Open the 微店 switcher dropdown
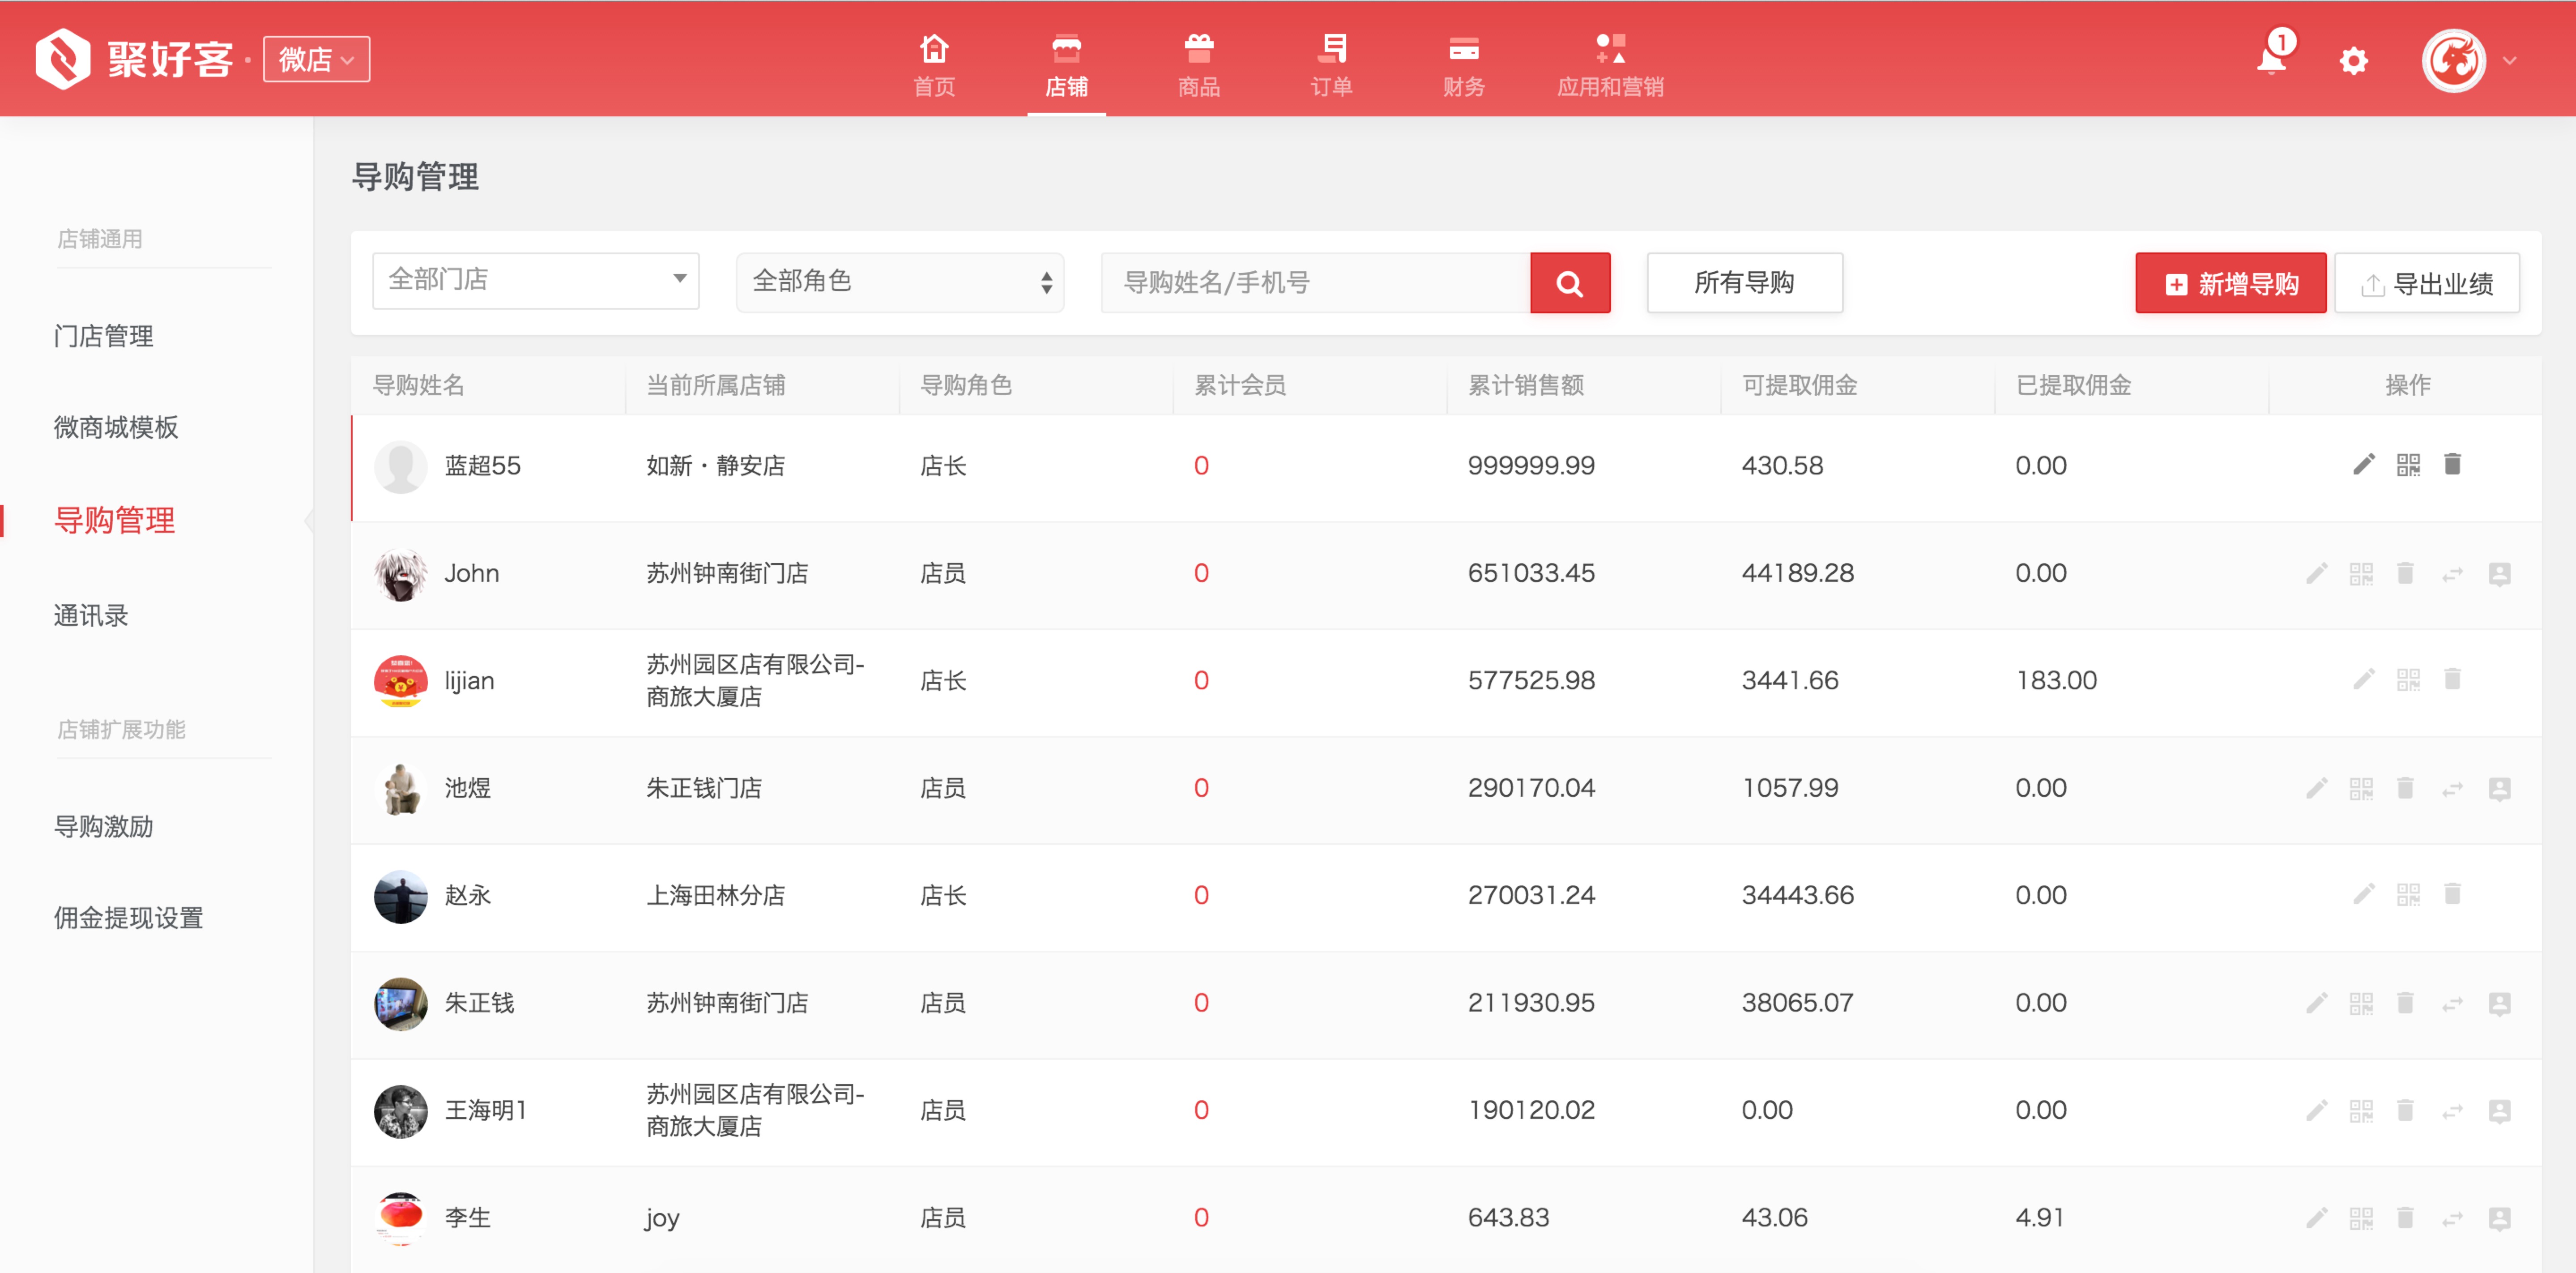 [316, 59]
